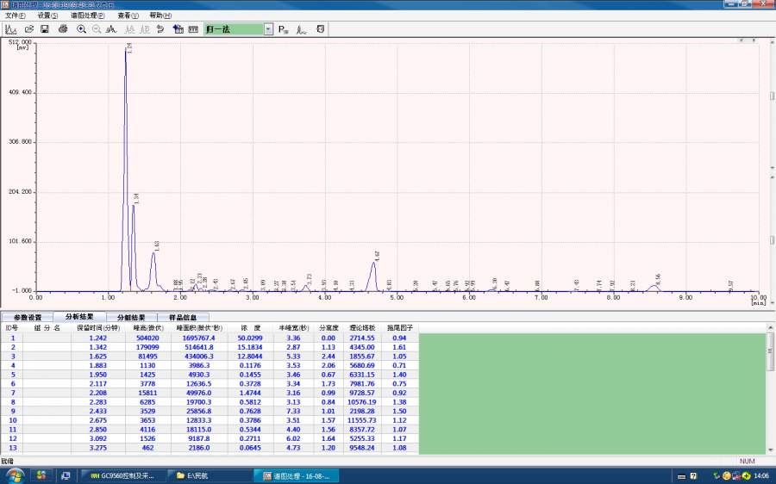Click the first greyed peak-edit icon
776x484 pixels.
(129, 29)
